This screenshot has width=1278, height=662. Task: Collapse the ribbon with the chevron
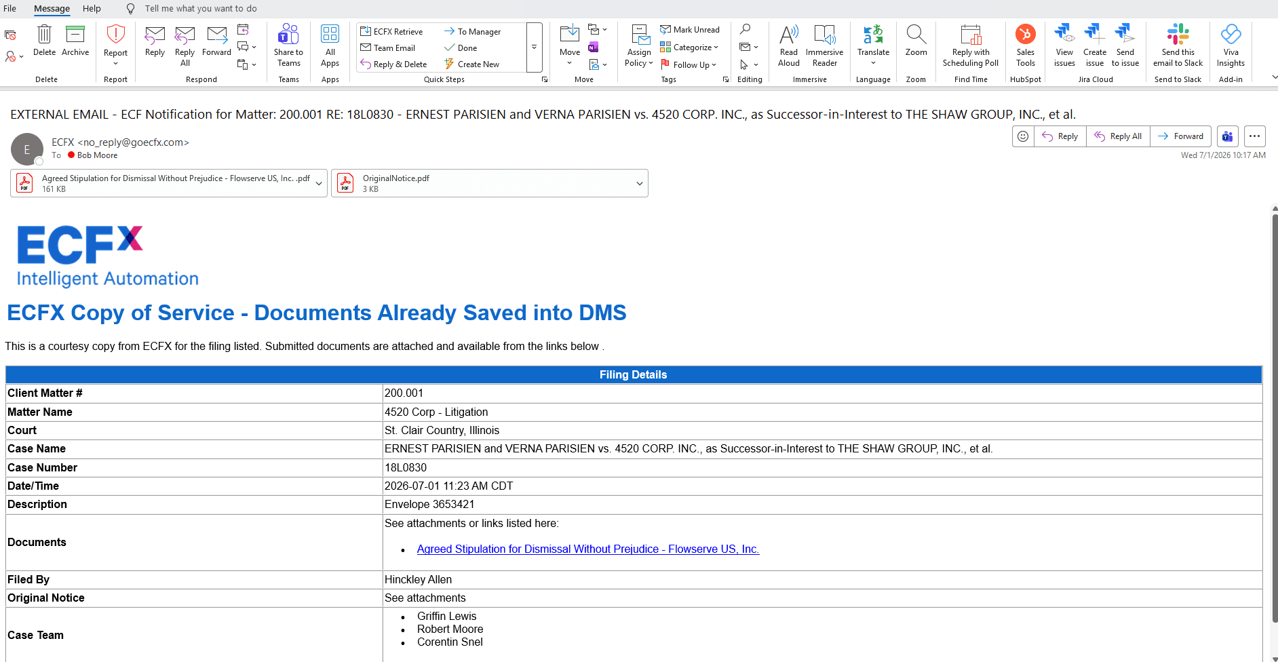click(1273, 77)
